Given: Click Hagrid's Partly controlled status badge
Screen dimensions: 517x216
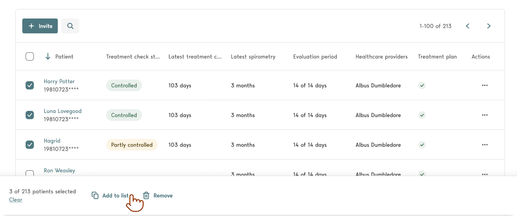Looking at the screenshot, I should click(132, 145).
